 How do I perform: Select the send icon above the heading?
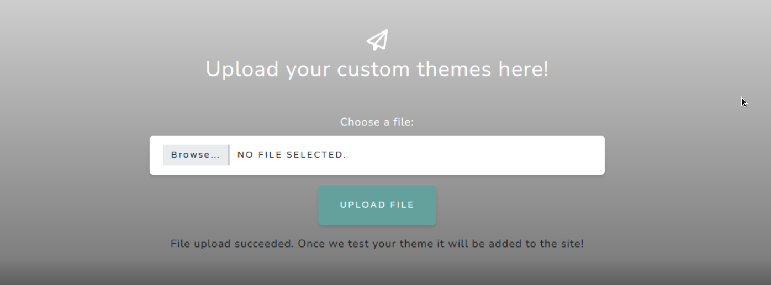[x=377, y=40]
